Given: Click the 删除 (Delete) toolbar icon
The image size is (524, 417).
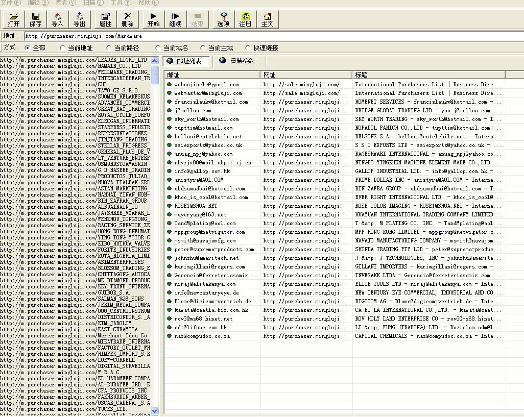Looking at the screenshot, I should click(128, 19).
